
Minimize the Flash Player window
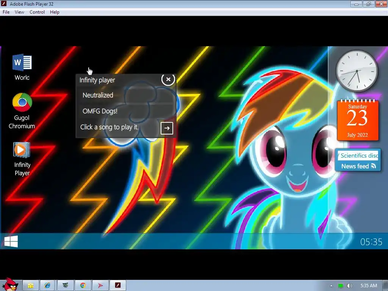click(356, 4)
